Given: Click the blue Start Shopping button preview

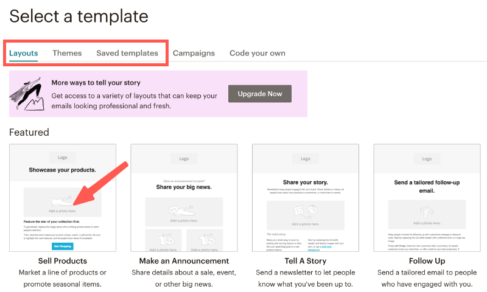Looking at the screenshot, I should click(62, 246).
